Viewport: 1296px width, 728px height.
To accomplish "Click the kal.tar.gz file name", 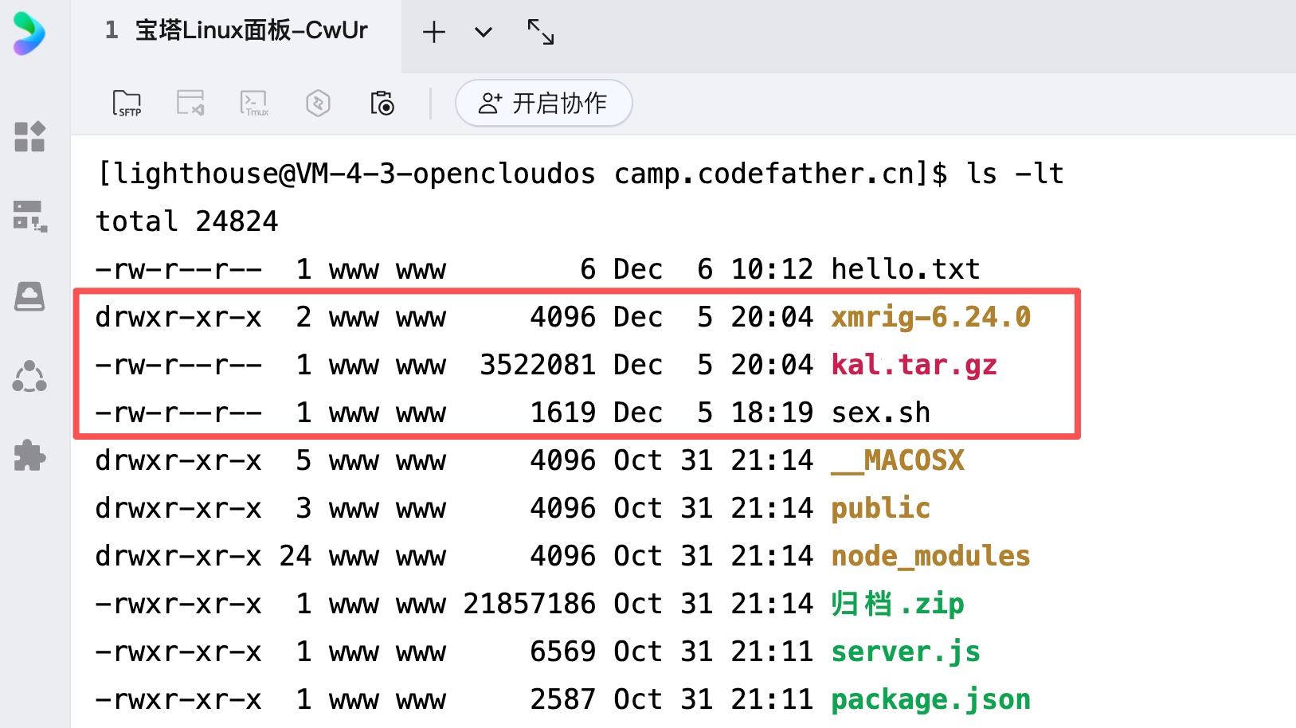I will [914, 365].
